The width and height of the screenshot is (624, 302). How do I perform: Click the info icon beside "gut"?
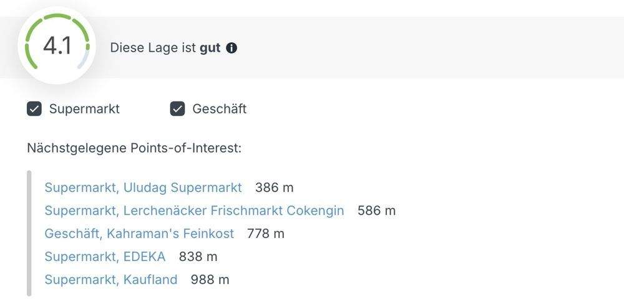(232, 48)
